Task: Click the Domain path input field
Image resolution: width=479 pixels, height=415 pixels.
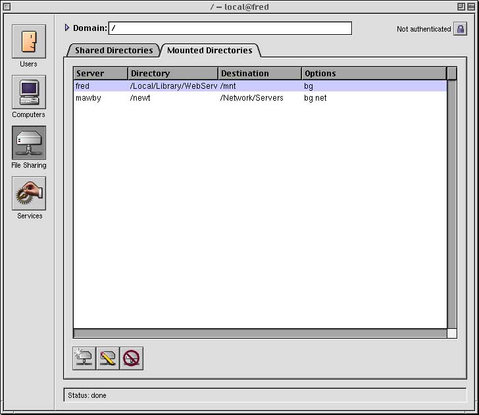Action: coord(230,28)
